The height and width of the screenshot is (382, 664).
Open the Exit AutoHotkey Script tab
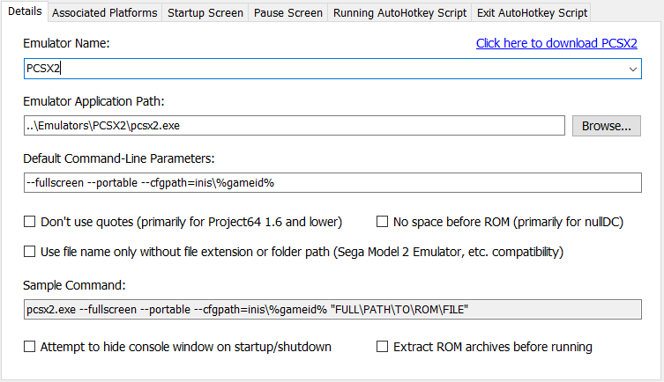(532, 13)
